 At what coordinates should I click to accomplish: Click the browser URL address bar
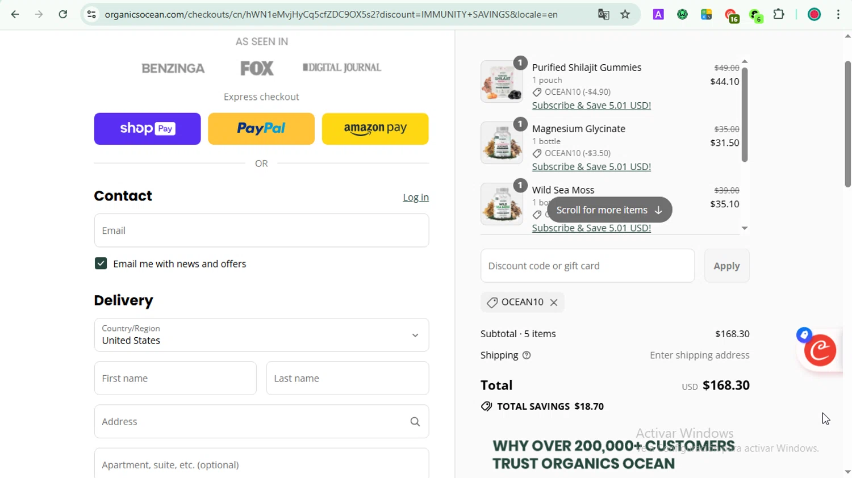point(331,14)
